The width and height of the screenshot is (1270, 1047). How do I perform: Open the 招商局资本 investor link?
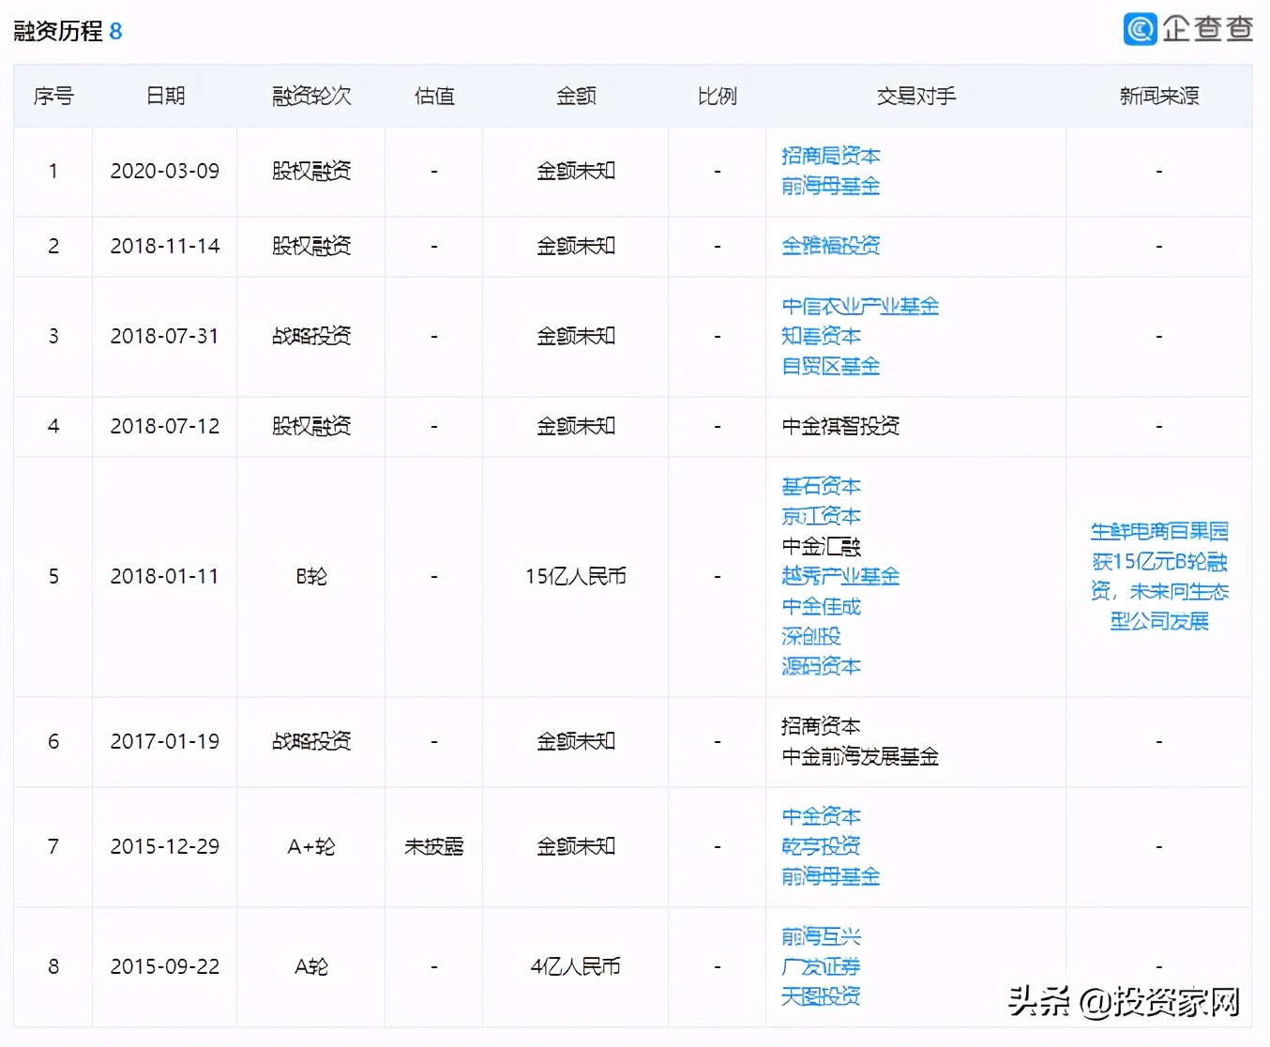[829, 156]
